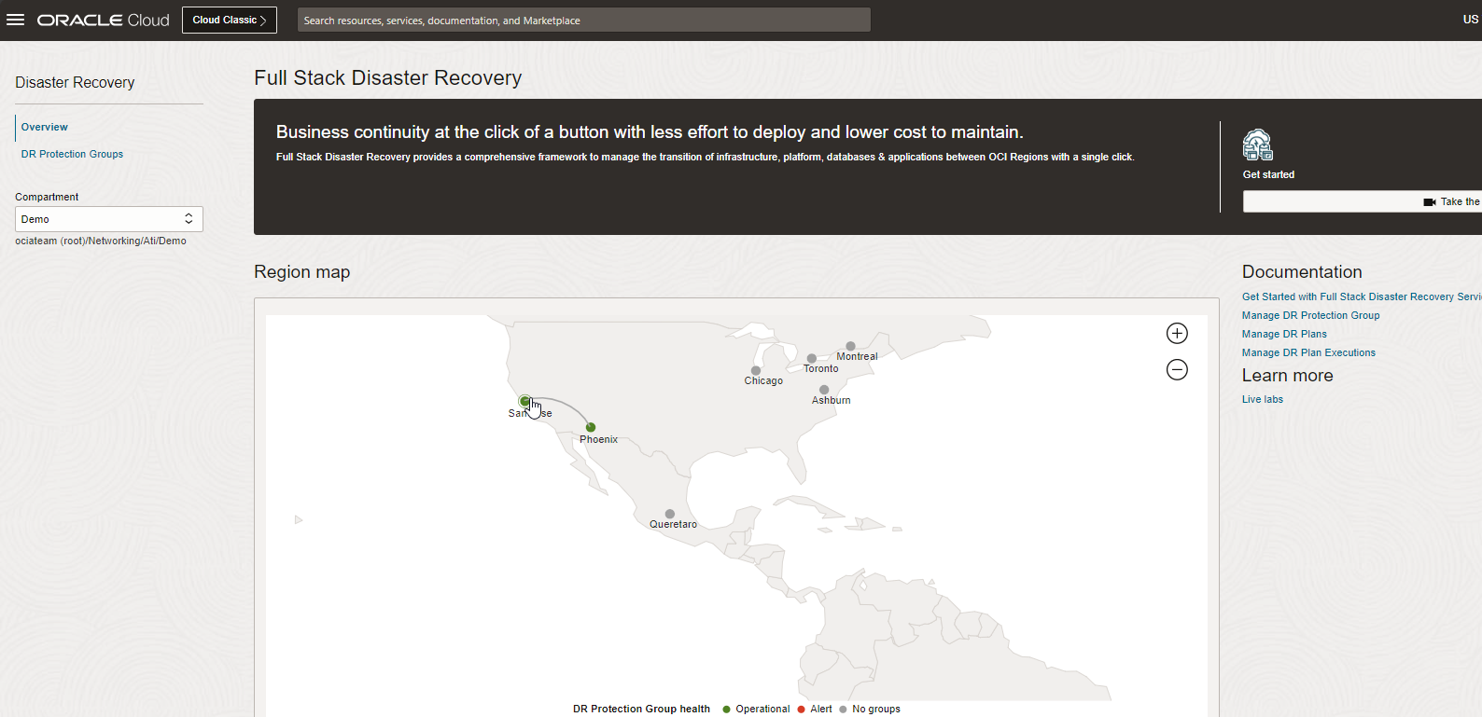Zoom in on the region map
The width and height of the screenshot is (1482, 717).
pos(1177,333)
